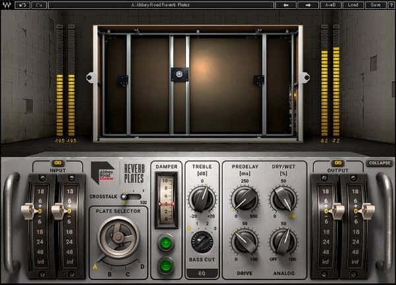Click the left input level meter
The height and width of the screenshot is (285, 396).
(x=59, y=80)
